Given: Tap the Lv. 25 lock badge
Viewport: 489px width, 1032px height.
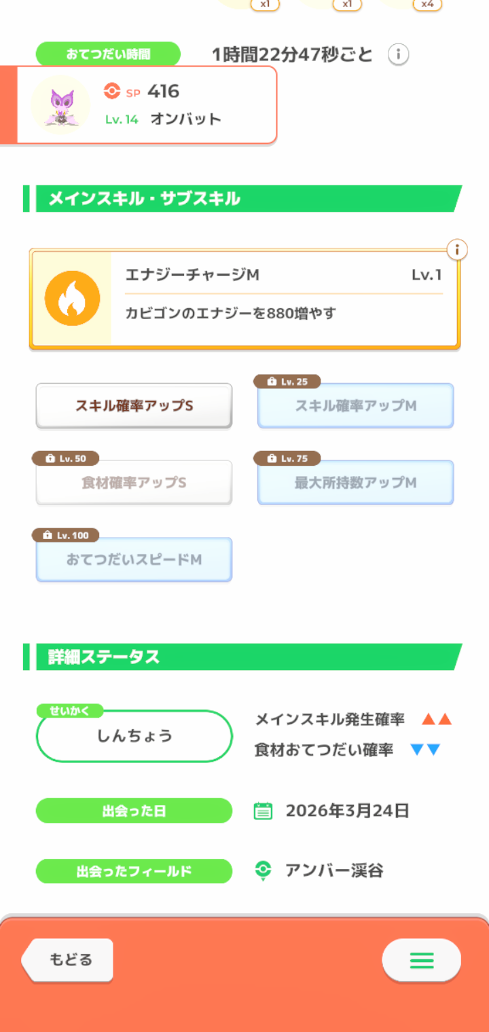Looking at the screenshot, I should click(x=287, y=382).
